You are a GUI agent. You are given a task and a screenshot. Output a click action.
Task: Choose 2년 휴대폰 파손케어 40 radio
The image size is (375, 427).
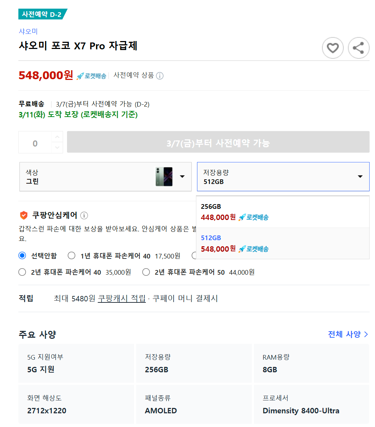pyautogui.click(x=22, y=272)
